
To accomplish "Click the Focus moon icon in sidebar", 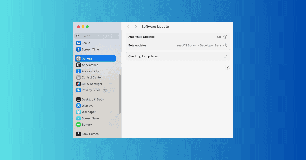I will tap(78, 43).
